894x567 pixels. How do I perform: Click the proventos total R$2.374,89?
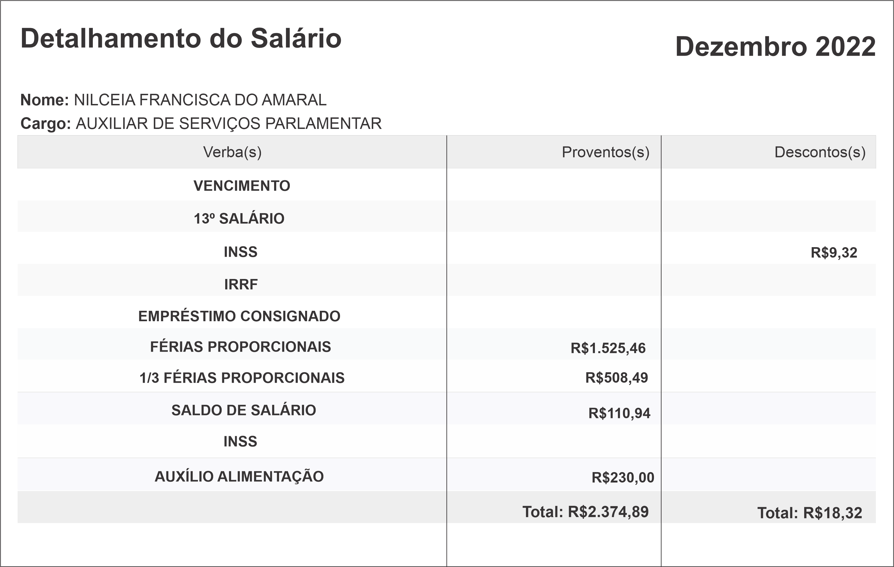(x=586, y=512)
